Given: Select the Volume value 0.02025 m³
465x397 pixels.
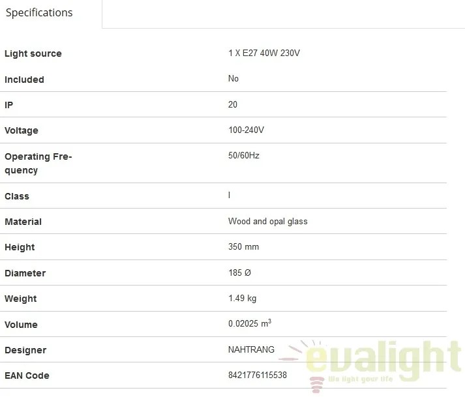Looking at the screenshot, I should [x=249, y=323].
